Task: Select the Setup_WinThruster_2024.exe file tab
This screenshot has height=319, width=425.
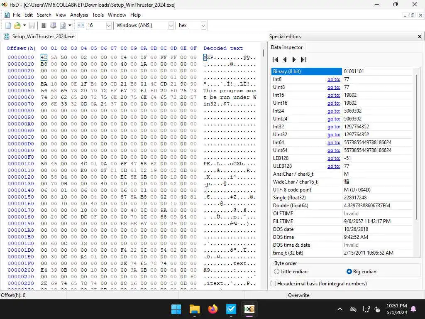Action: coord(39,37)
